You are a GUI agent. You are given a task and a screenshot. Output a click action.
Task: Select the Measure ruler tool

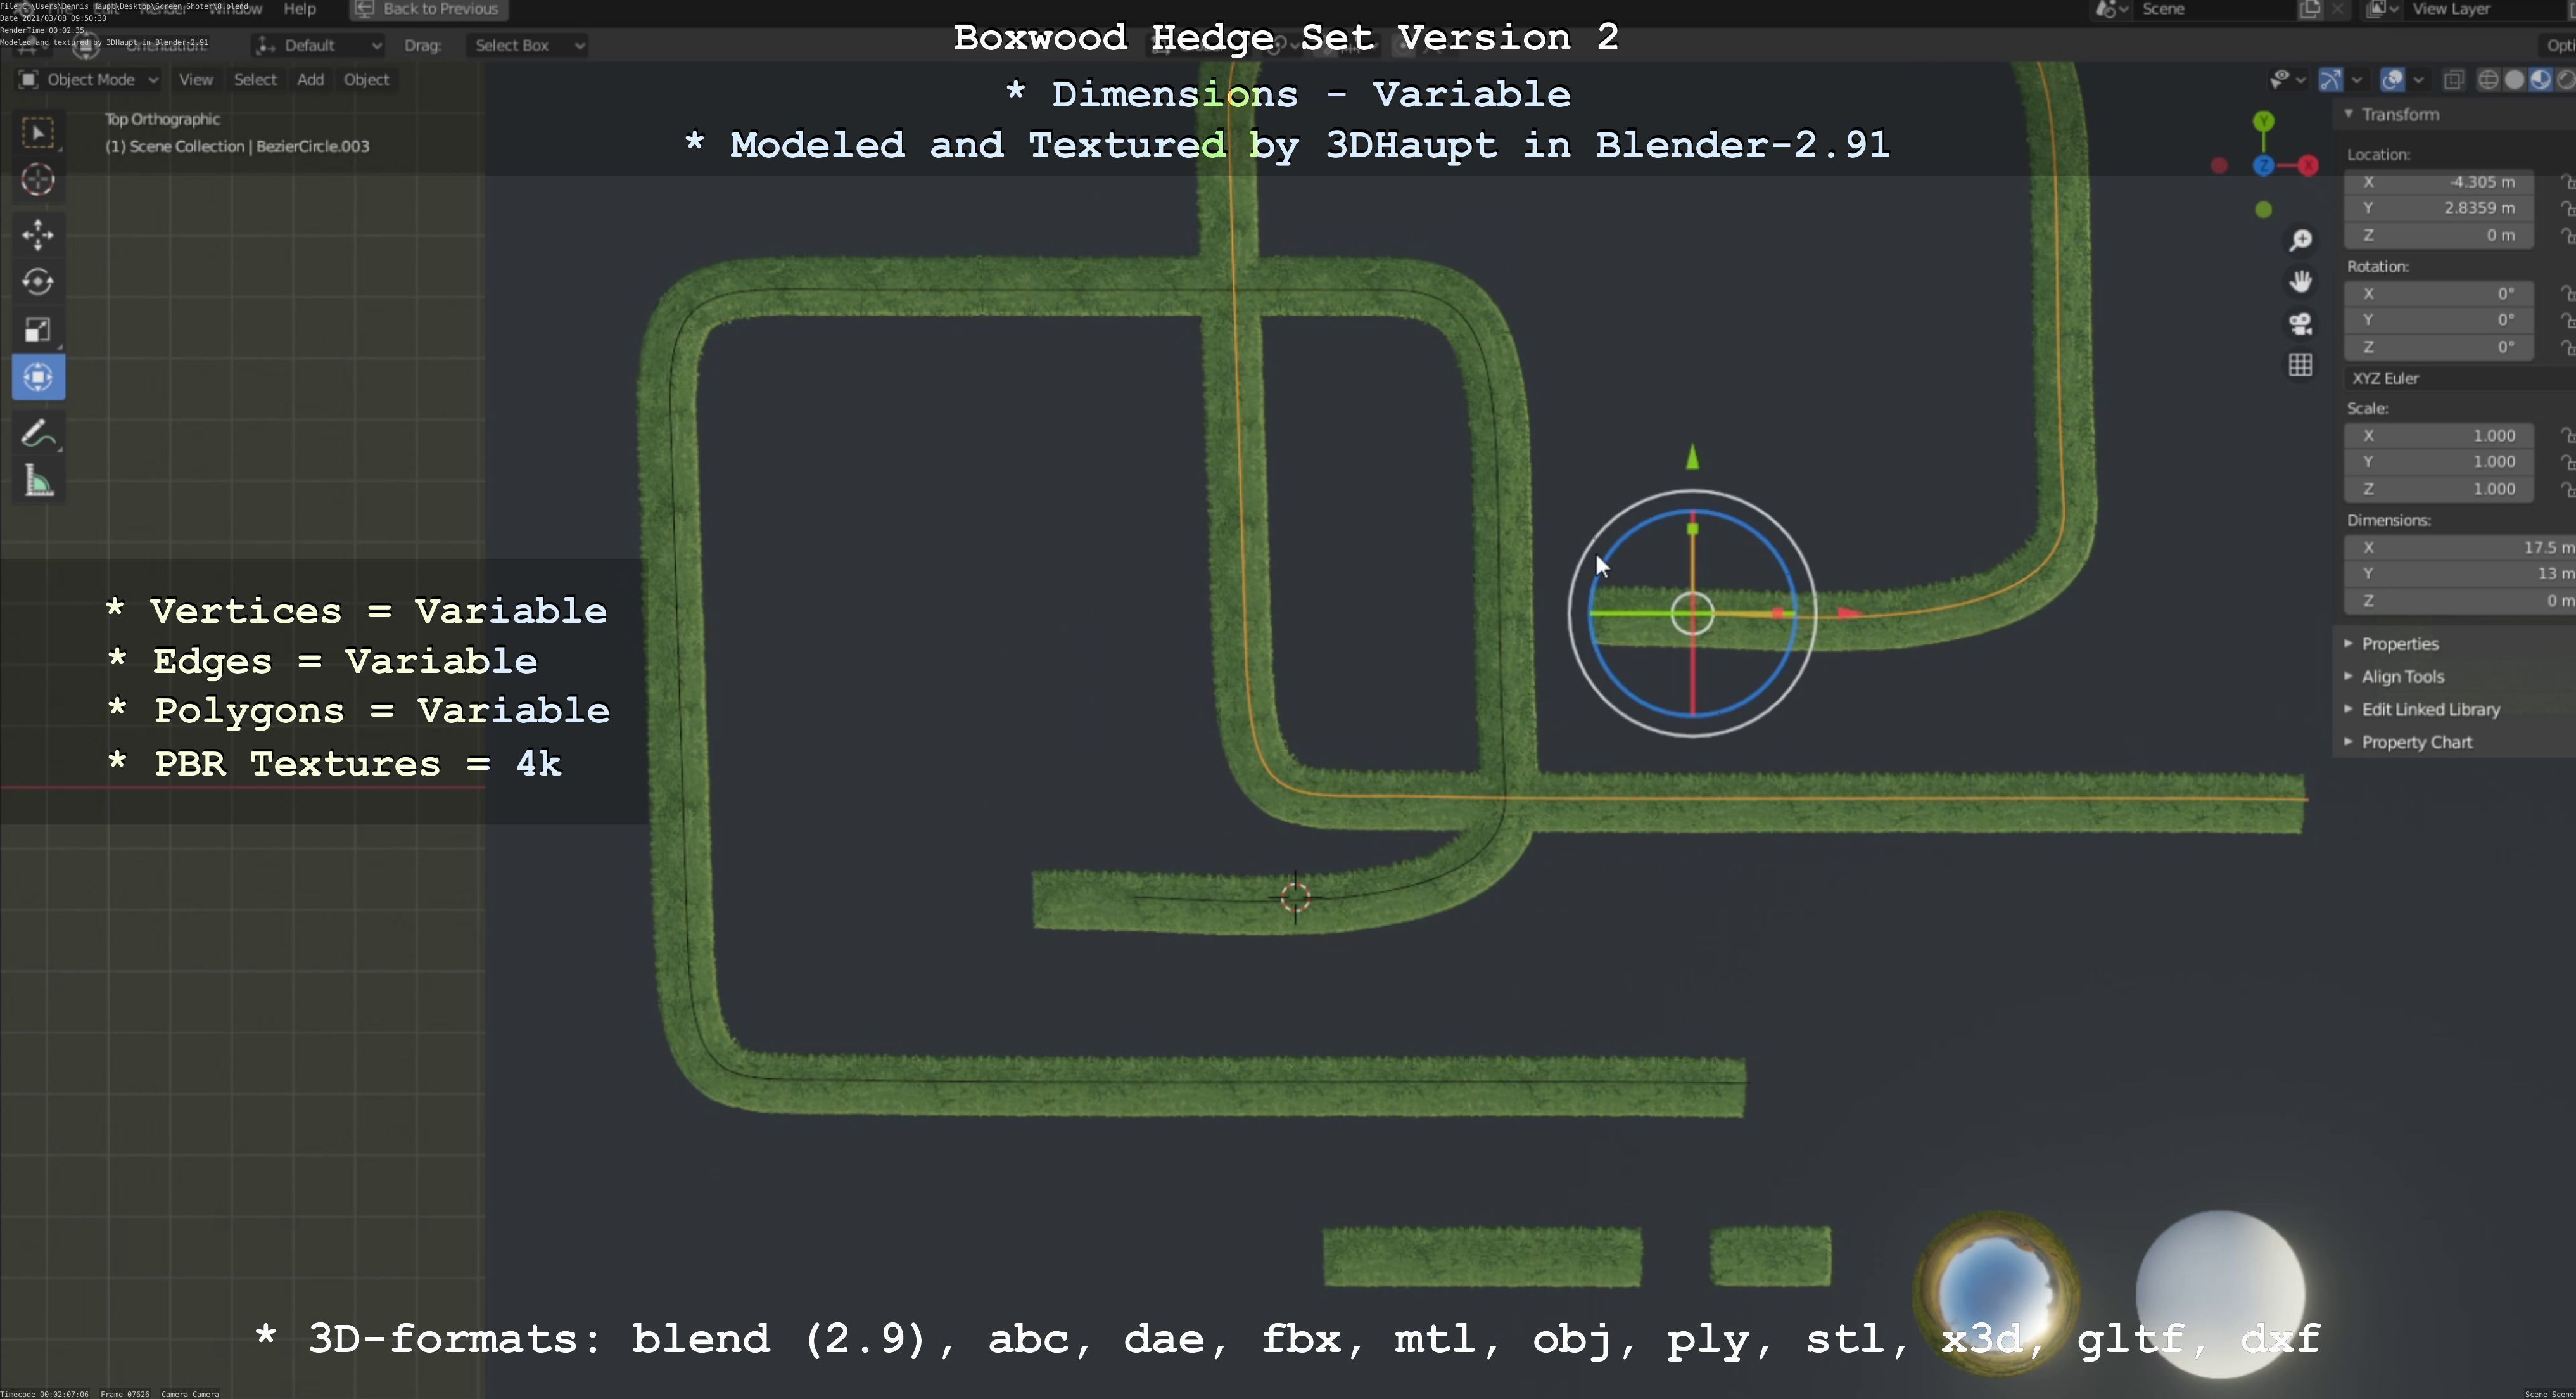point(38,483)
